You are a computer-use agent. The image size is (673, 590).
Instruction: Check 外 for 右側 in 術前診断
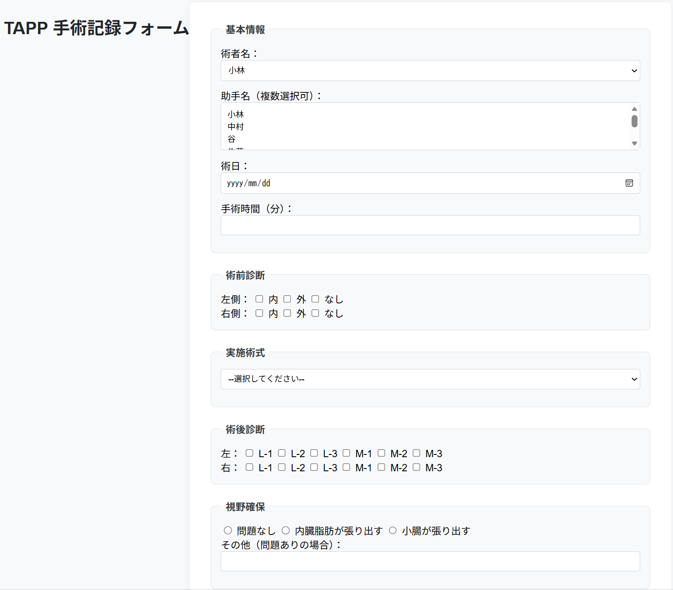click(287, 313)
